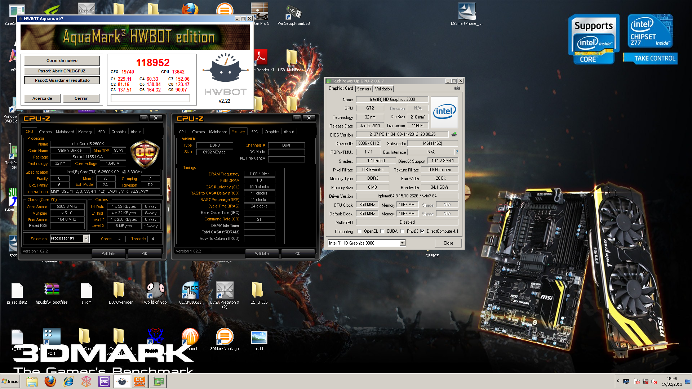Open Windows Explorer from taskbar
Viewport: 692px width, 389px height.
point(32,381)
